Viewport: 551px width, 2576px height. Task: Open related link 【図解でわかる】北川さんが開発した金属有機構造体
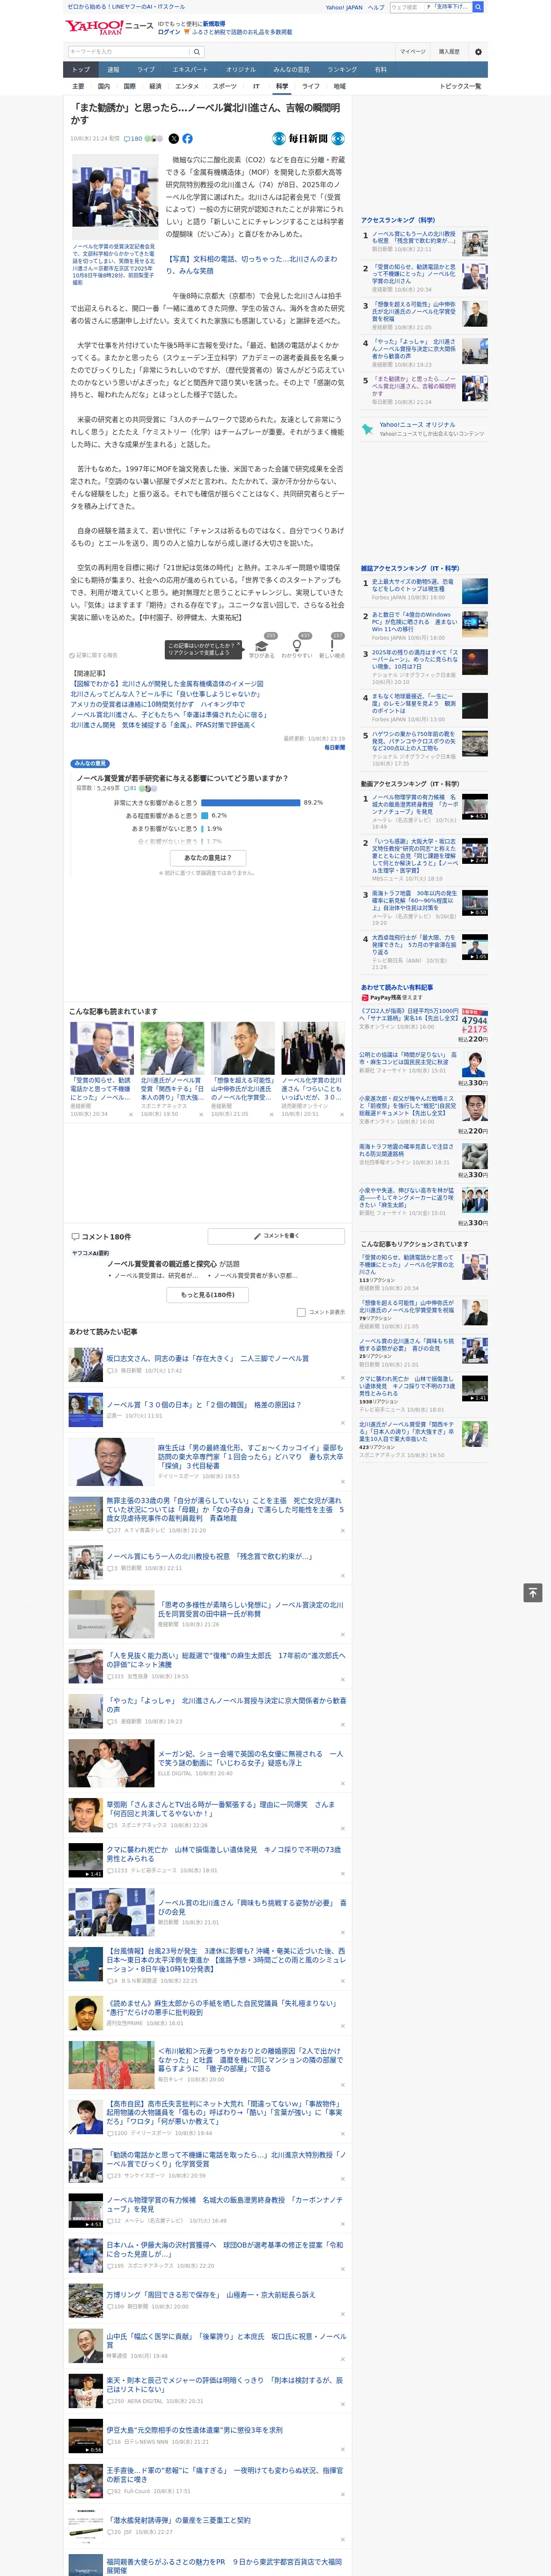[167, 684]
